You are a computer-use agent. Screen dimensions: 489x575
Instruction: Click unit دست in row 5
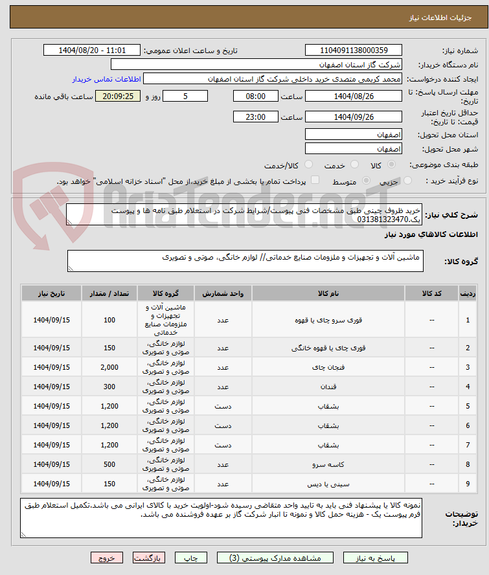click(x=223, y=406)
